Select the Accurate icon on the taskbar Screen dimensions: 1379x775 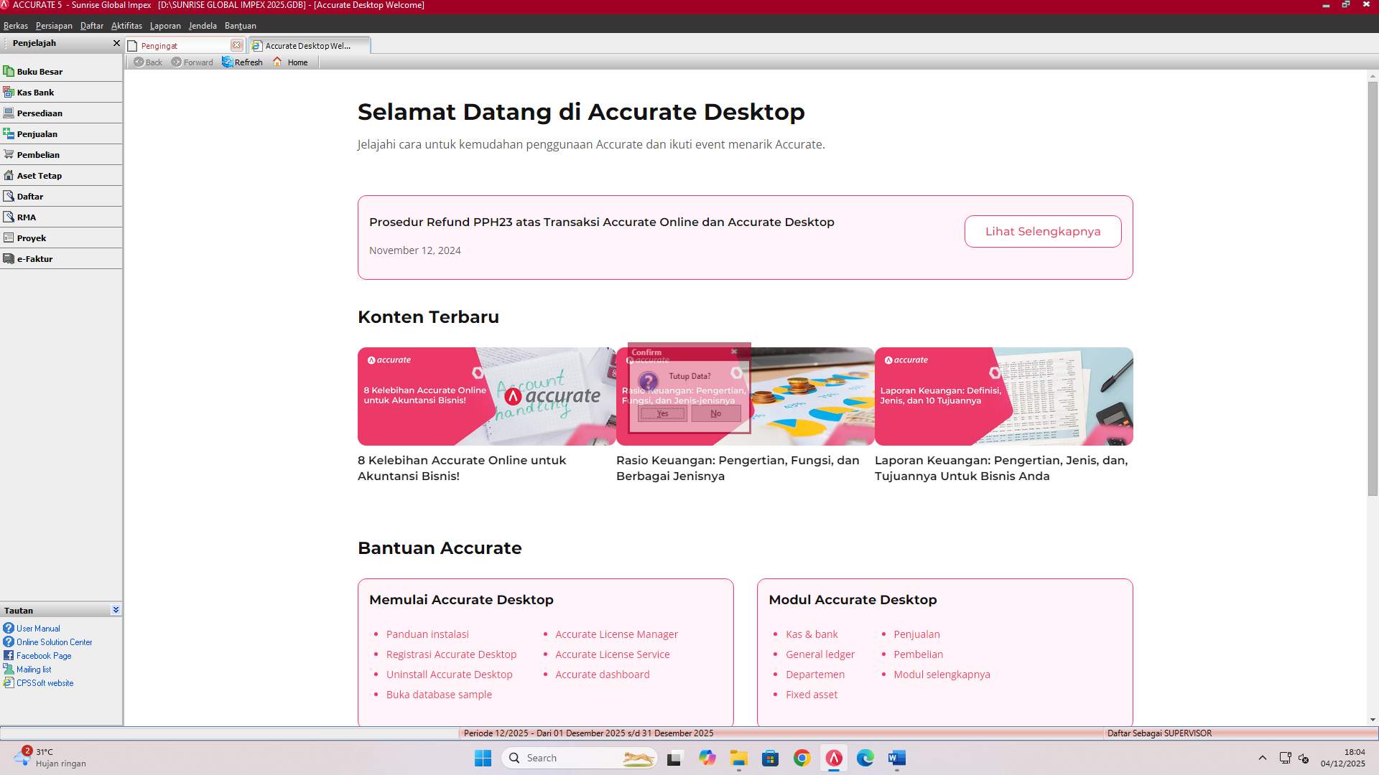click(833, 758)
